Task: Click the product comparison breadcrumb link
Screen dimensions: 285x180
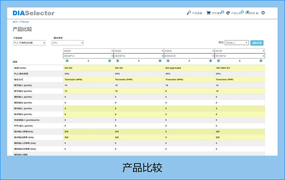Action: point(24,22)
